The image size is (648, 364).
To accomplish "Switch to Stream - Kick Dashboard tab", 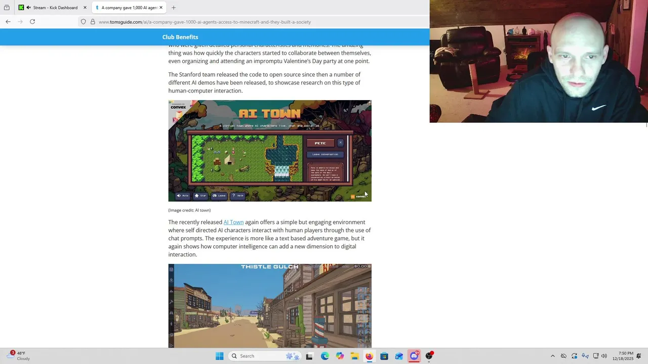I will point(53,8).
